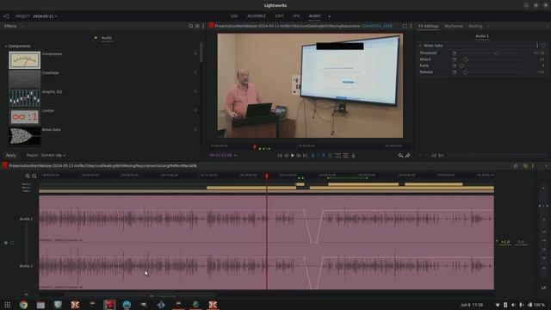This screenshot has height=310, width=551.
Task: Toggle keyframing for Attack
Action: click(x=454, y=59)
